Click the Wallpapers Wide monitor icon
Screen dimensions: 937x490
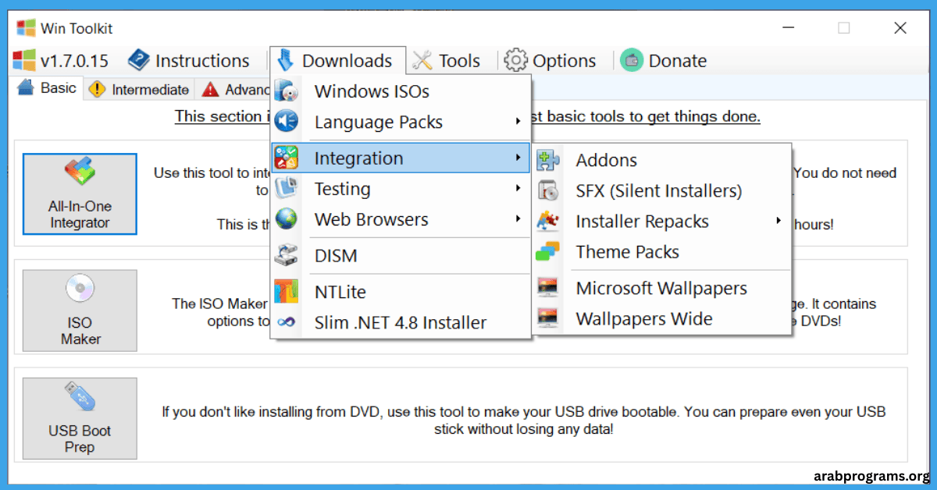click(548, 318)
